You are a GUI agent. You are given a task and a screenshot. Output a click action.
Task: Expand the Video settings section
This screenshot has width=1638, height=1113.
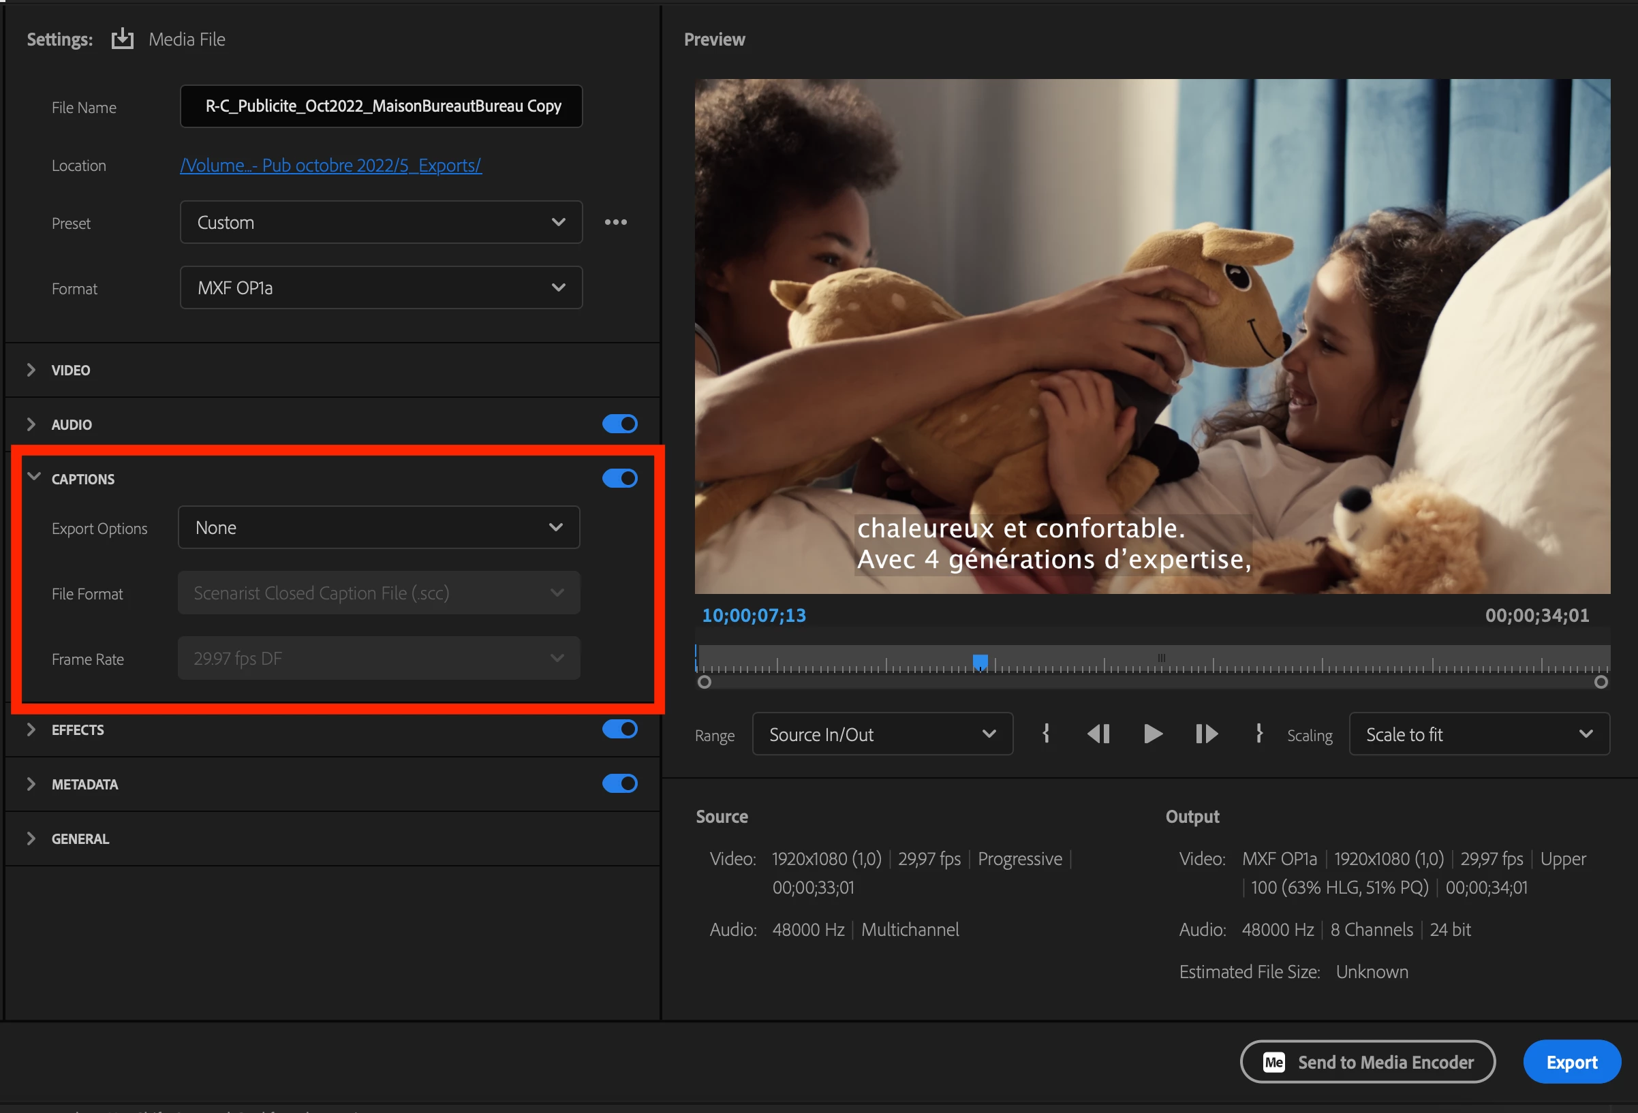click(69, 370)
